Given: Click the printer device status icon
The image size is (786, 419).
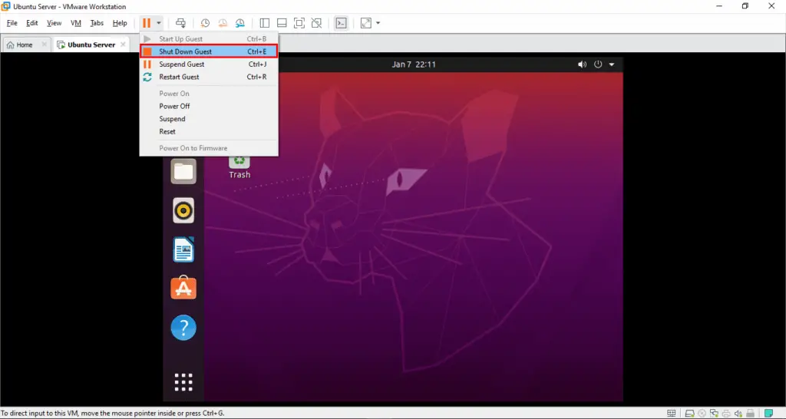Looking at the screenshot, I should point(726,414).
